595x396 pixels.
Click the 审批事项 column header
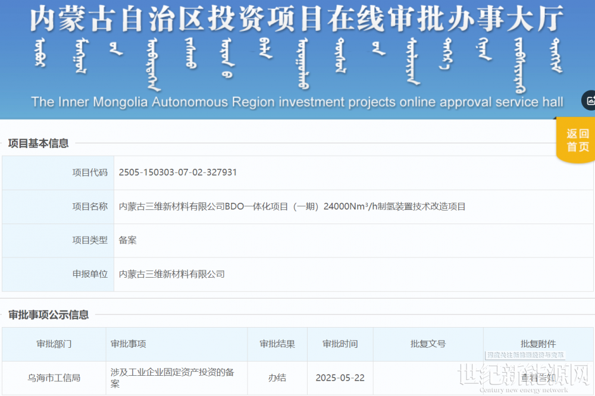pyautogui.click(x=177, y=344)
